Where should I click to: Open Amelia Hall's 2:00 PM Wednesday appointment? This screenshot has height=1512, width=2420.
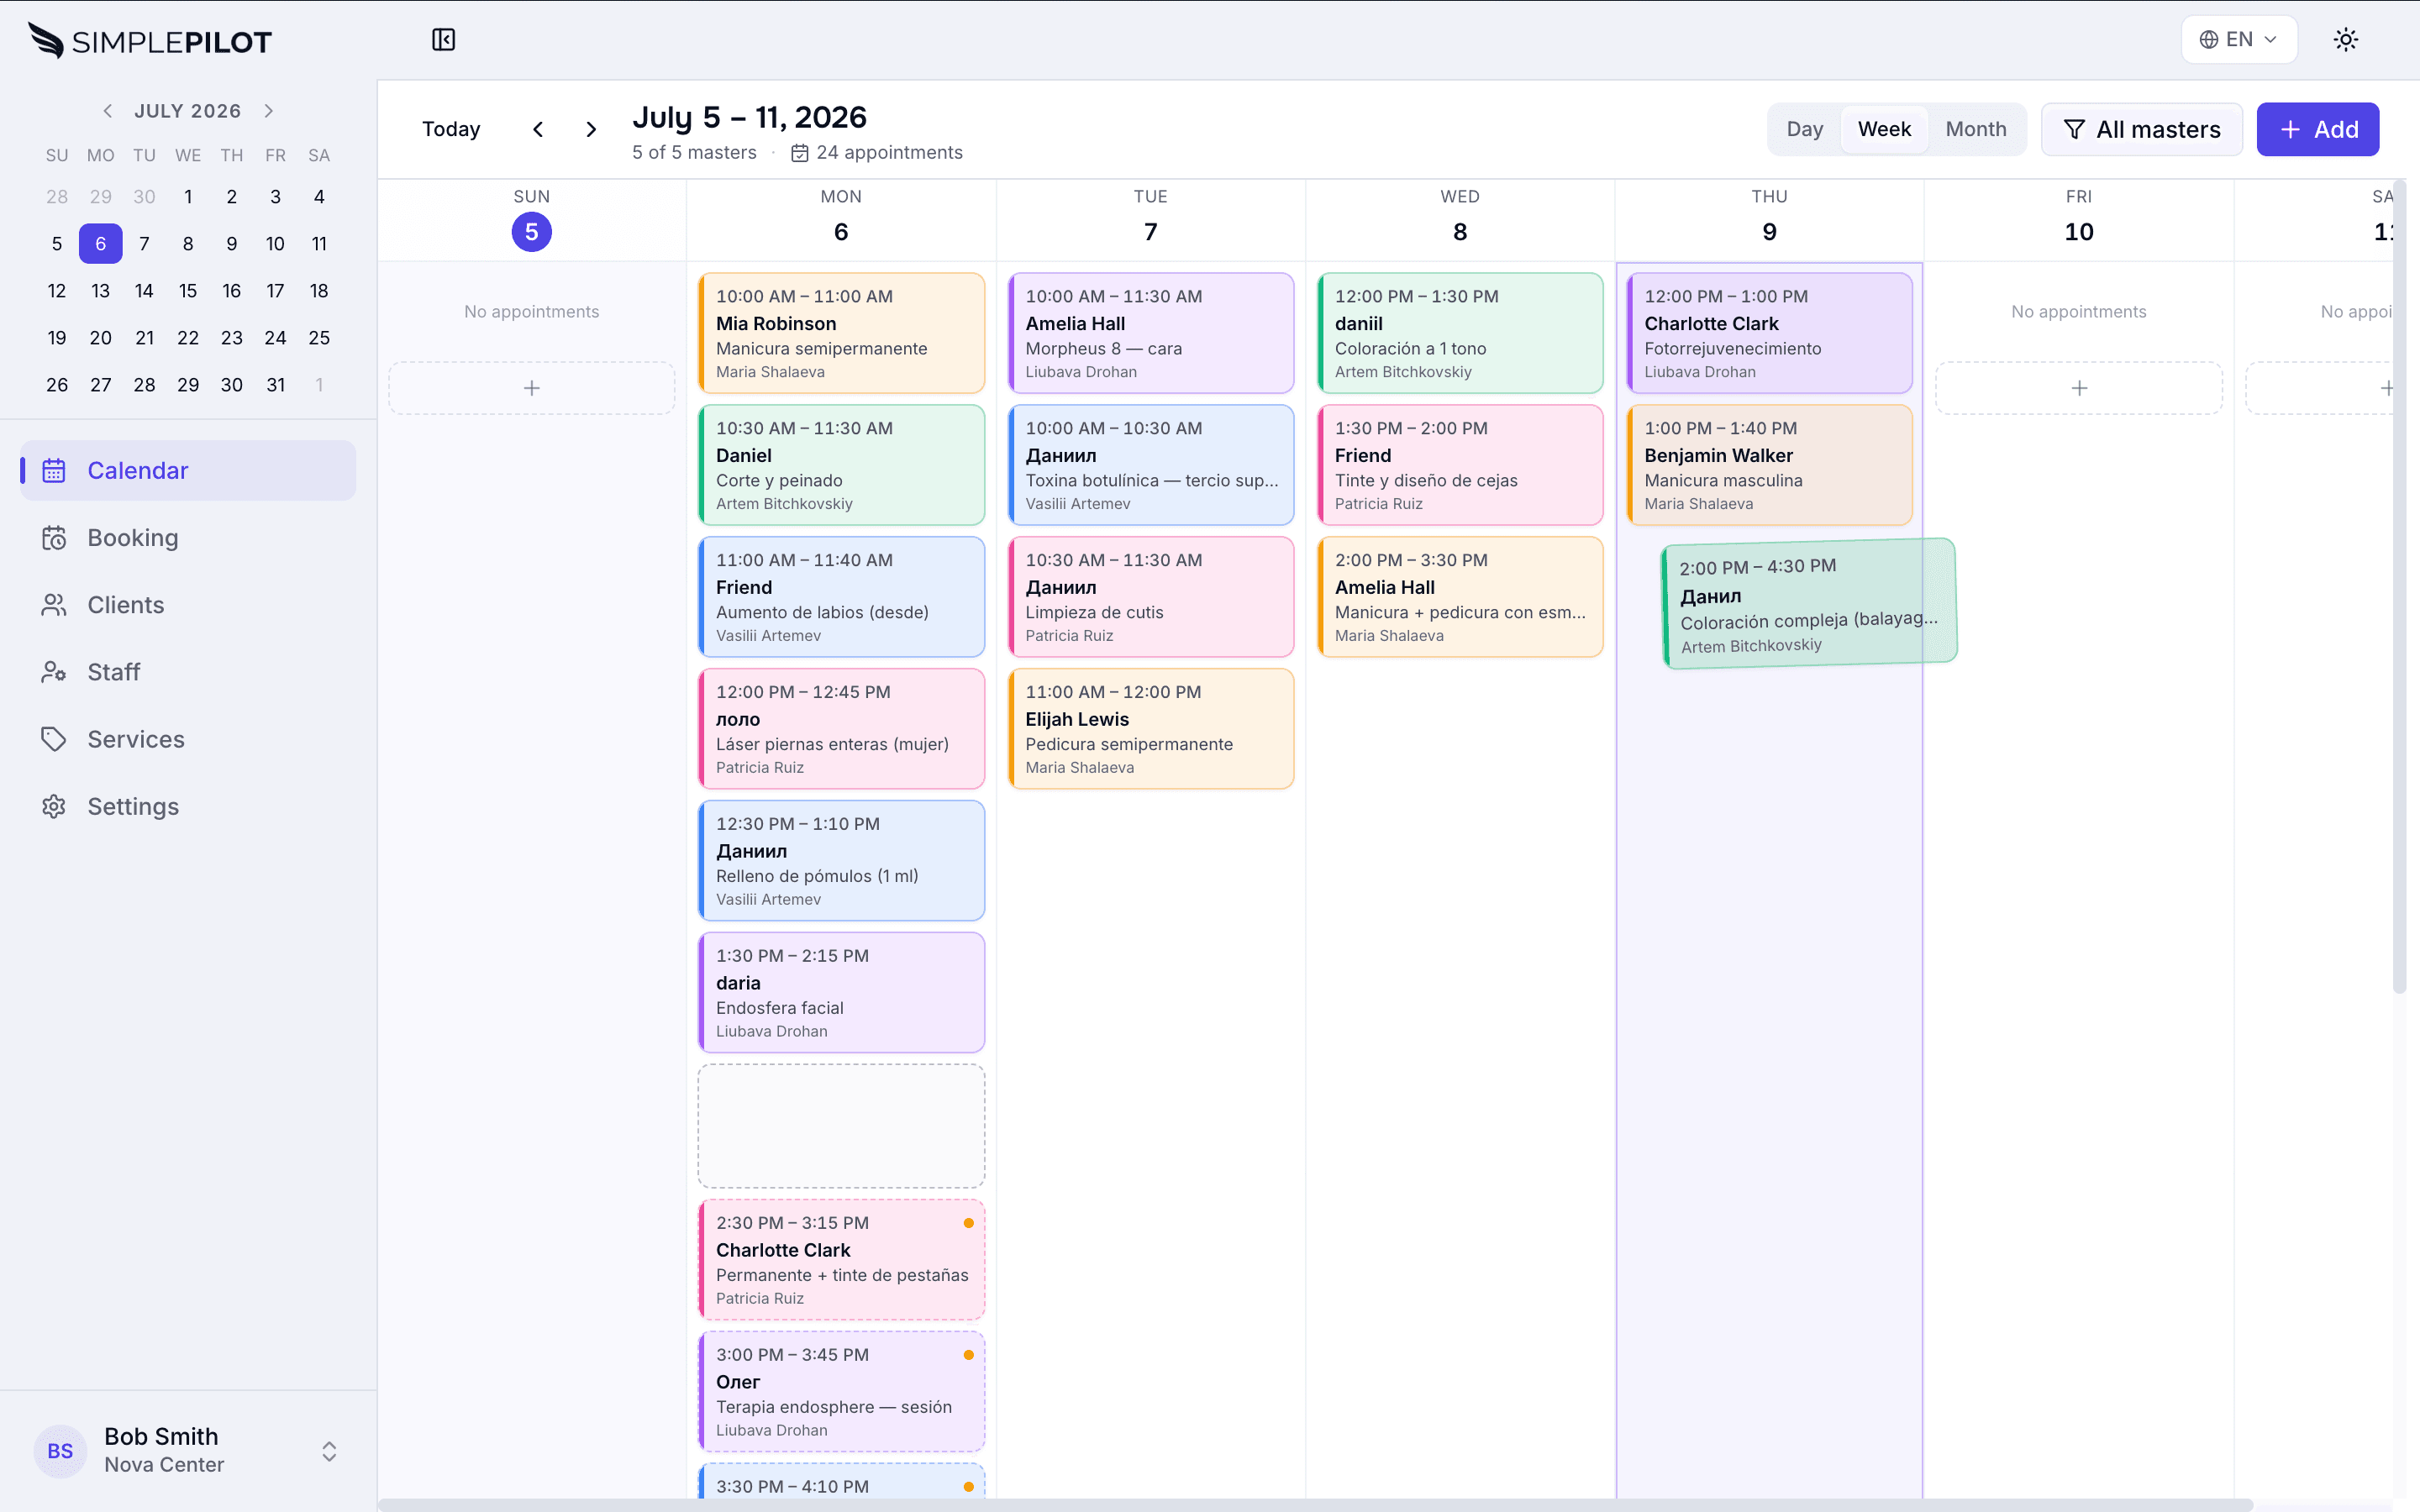[1460, 597]
